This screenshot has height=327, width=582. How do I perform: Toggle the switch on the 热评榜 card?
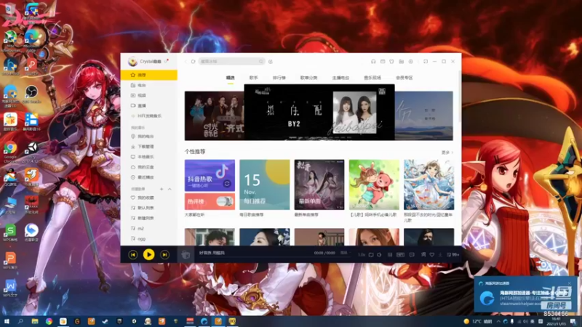224,201
